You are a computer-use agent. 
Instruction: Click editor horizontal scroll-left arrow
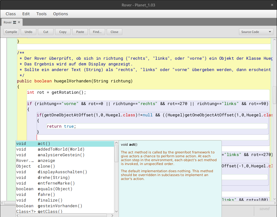[2, 203]
